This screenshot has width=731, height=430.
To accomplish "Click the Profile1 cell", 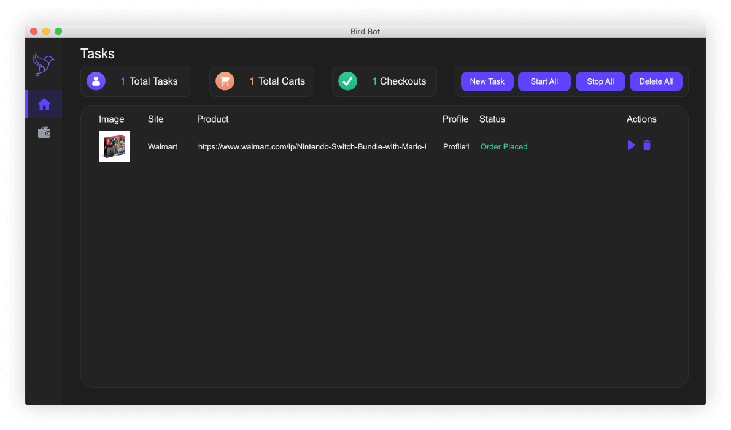I will pyautogui.click(x=456, y=146).
